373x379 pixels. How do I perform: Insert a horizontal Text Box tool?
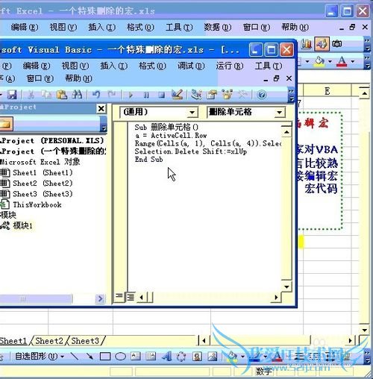click(x=136, y=357)
